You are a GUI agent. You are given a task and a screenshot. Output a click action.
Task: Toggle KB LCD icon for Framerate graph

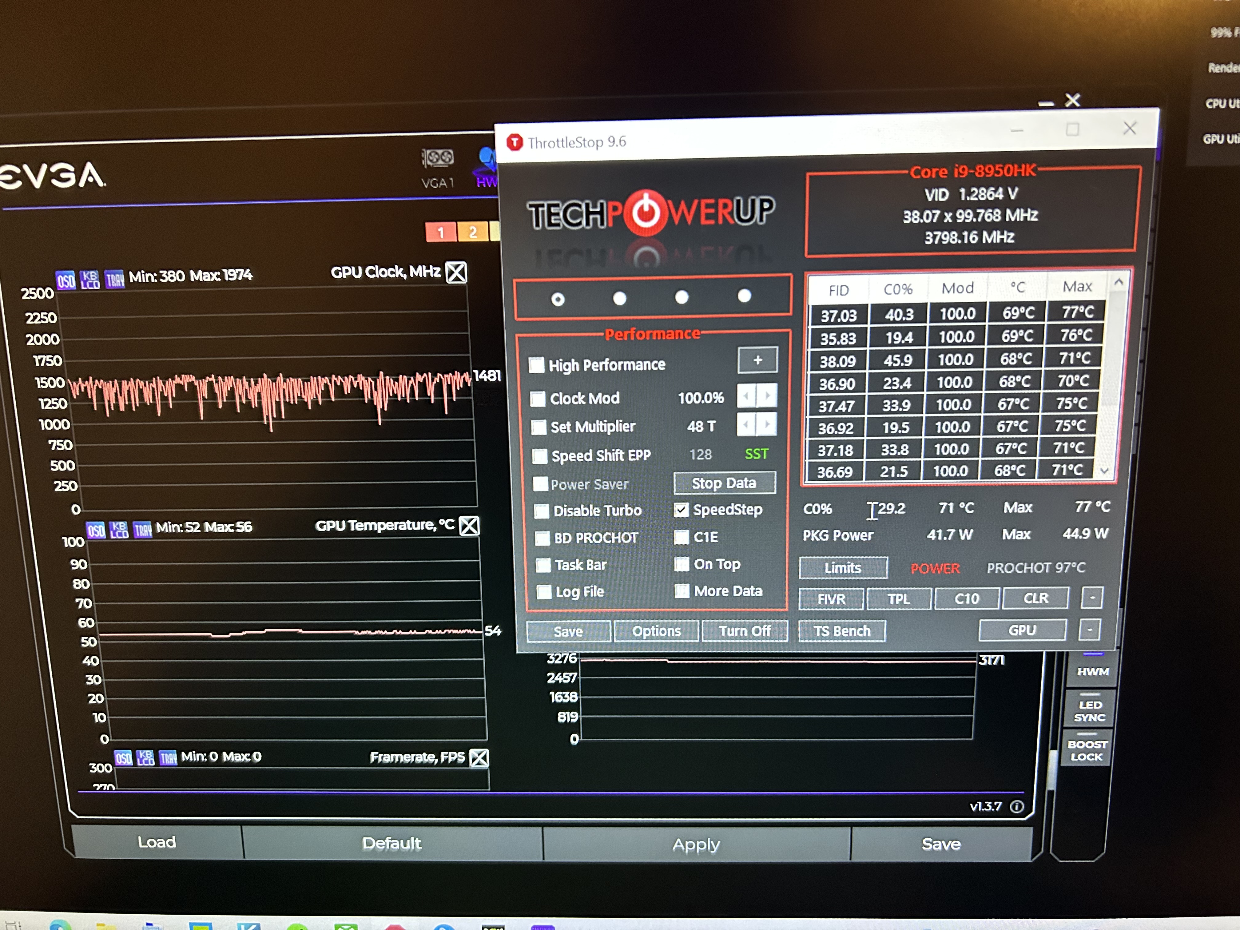[145, 758]
